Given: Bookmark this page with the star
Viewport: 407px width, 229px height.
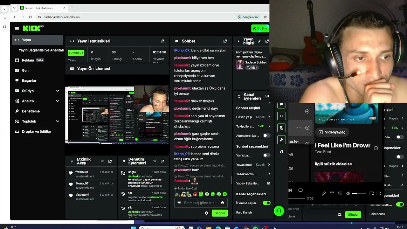Looking at the screenshot, I should pos(265,17).
